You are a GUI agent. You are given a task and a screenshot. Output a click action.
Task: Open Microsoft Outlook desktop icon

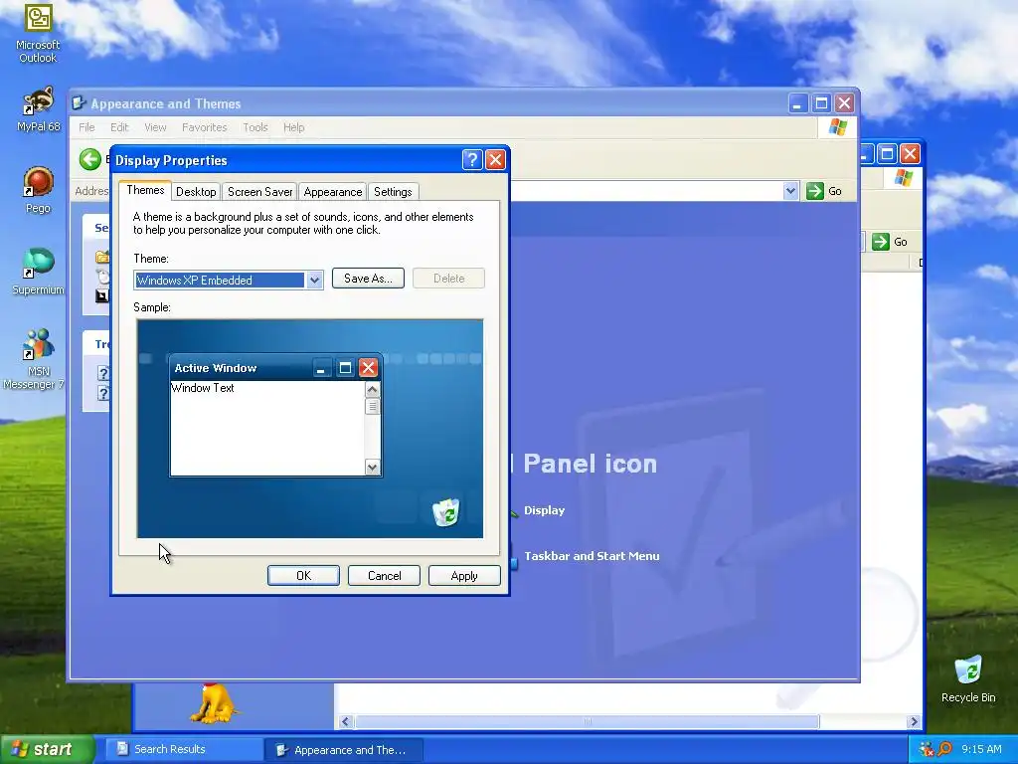tap(38, 33)
